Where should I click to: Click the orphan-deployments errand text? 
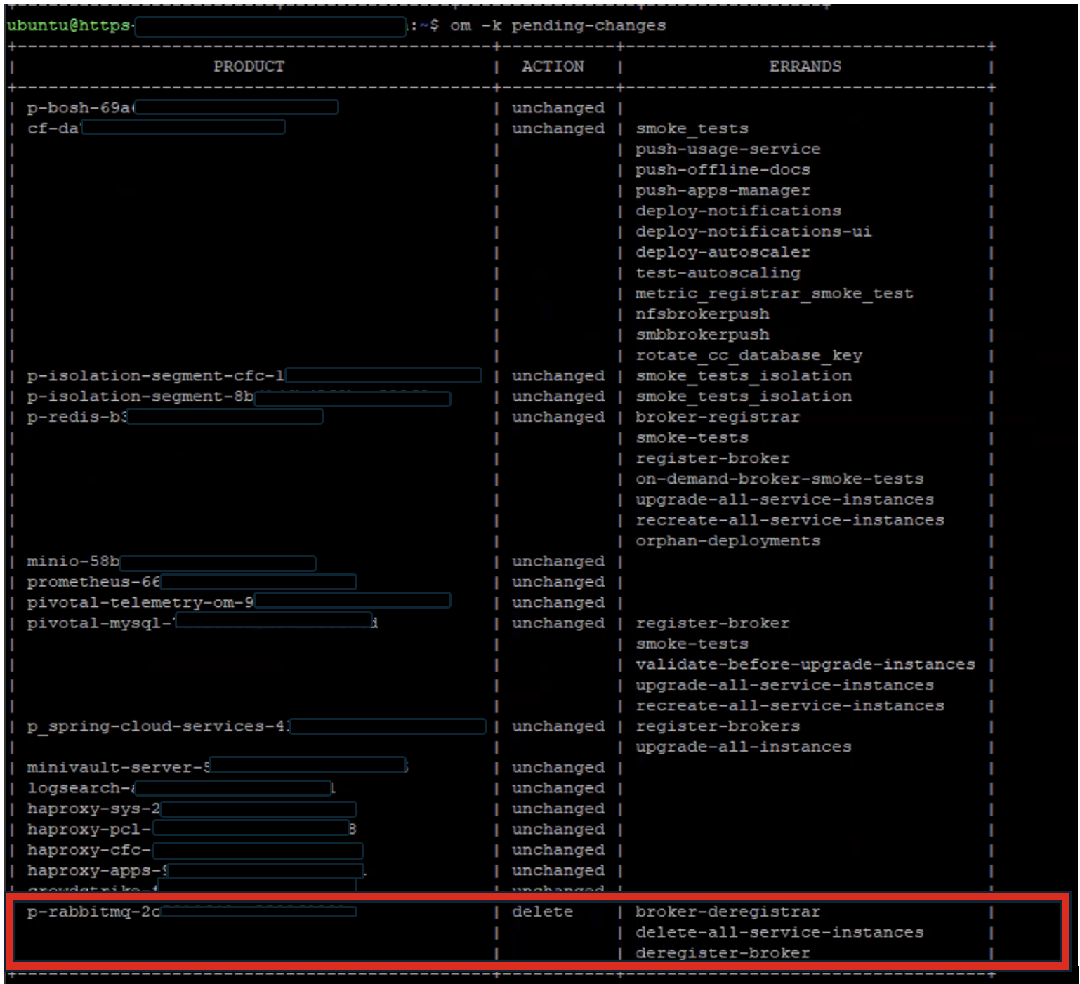click(727, 541)
